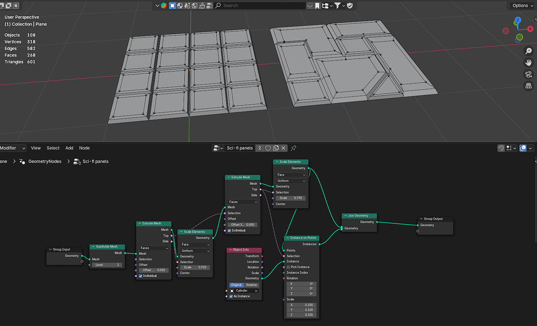Adjust the Scale 0.790 slider

click(x=291, y=198)
